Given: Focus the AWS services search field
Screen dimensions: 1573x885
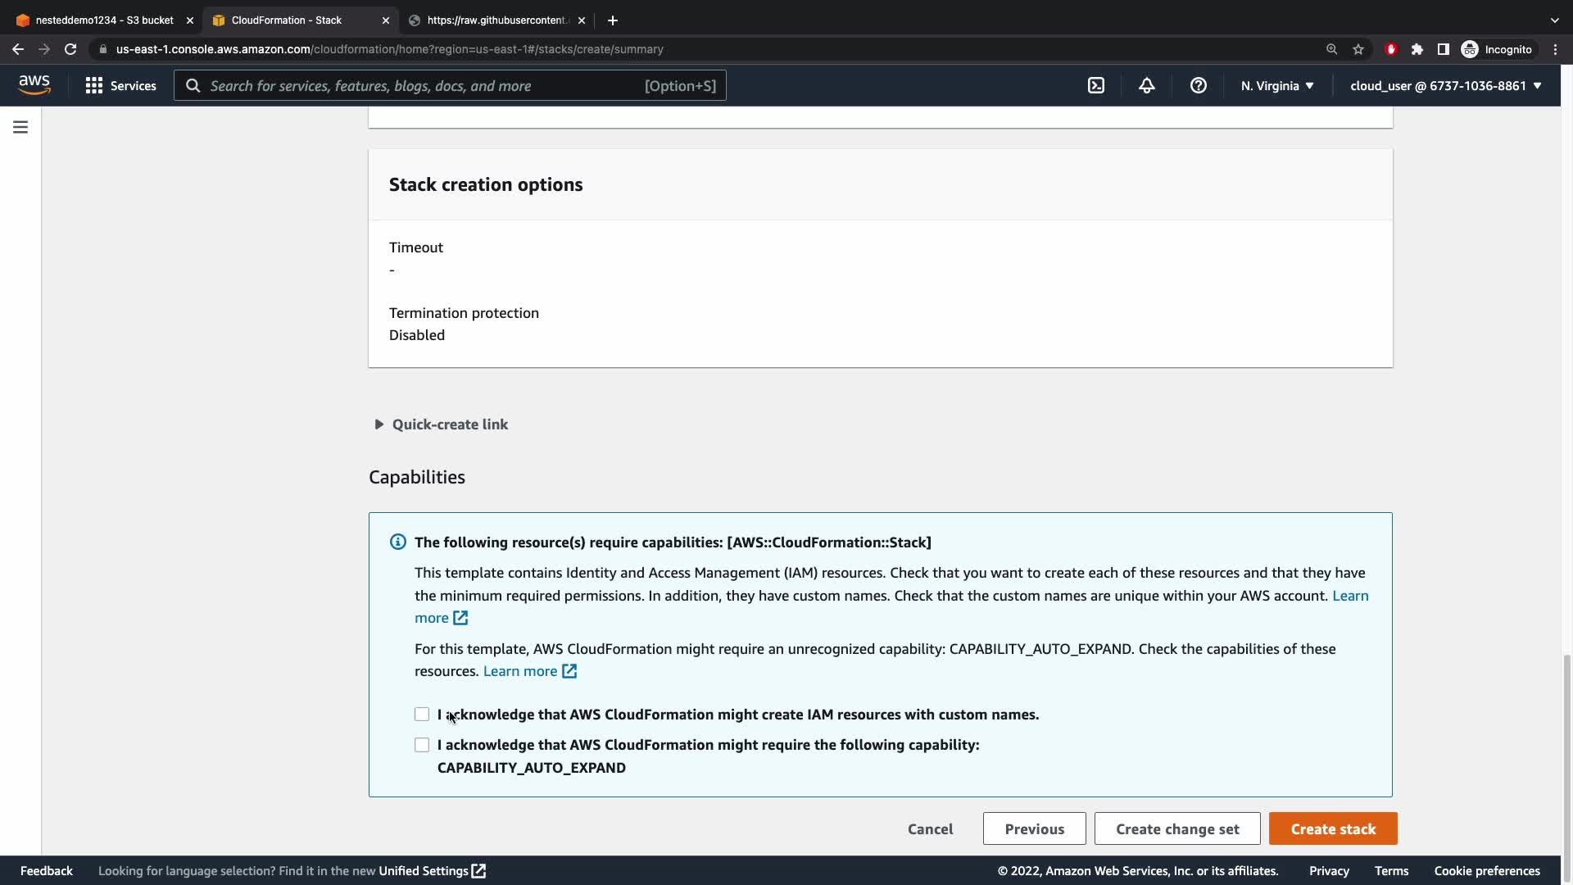Looking at the screenshot, I should coord(426,86).
